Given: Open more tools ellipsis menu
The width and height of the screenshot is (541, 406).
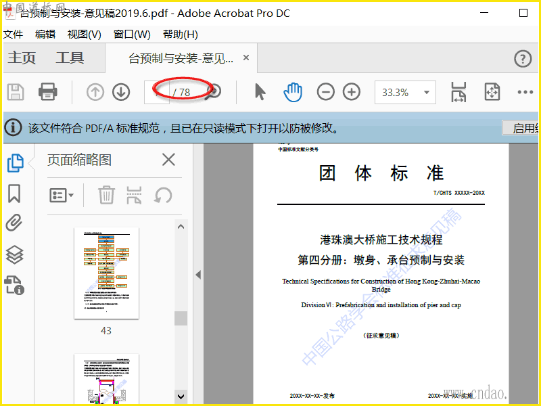Looking at the screenshot, I should (525, 92).
